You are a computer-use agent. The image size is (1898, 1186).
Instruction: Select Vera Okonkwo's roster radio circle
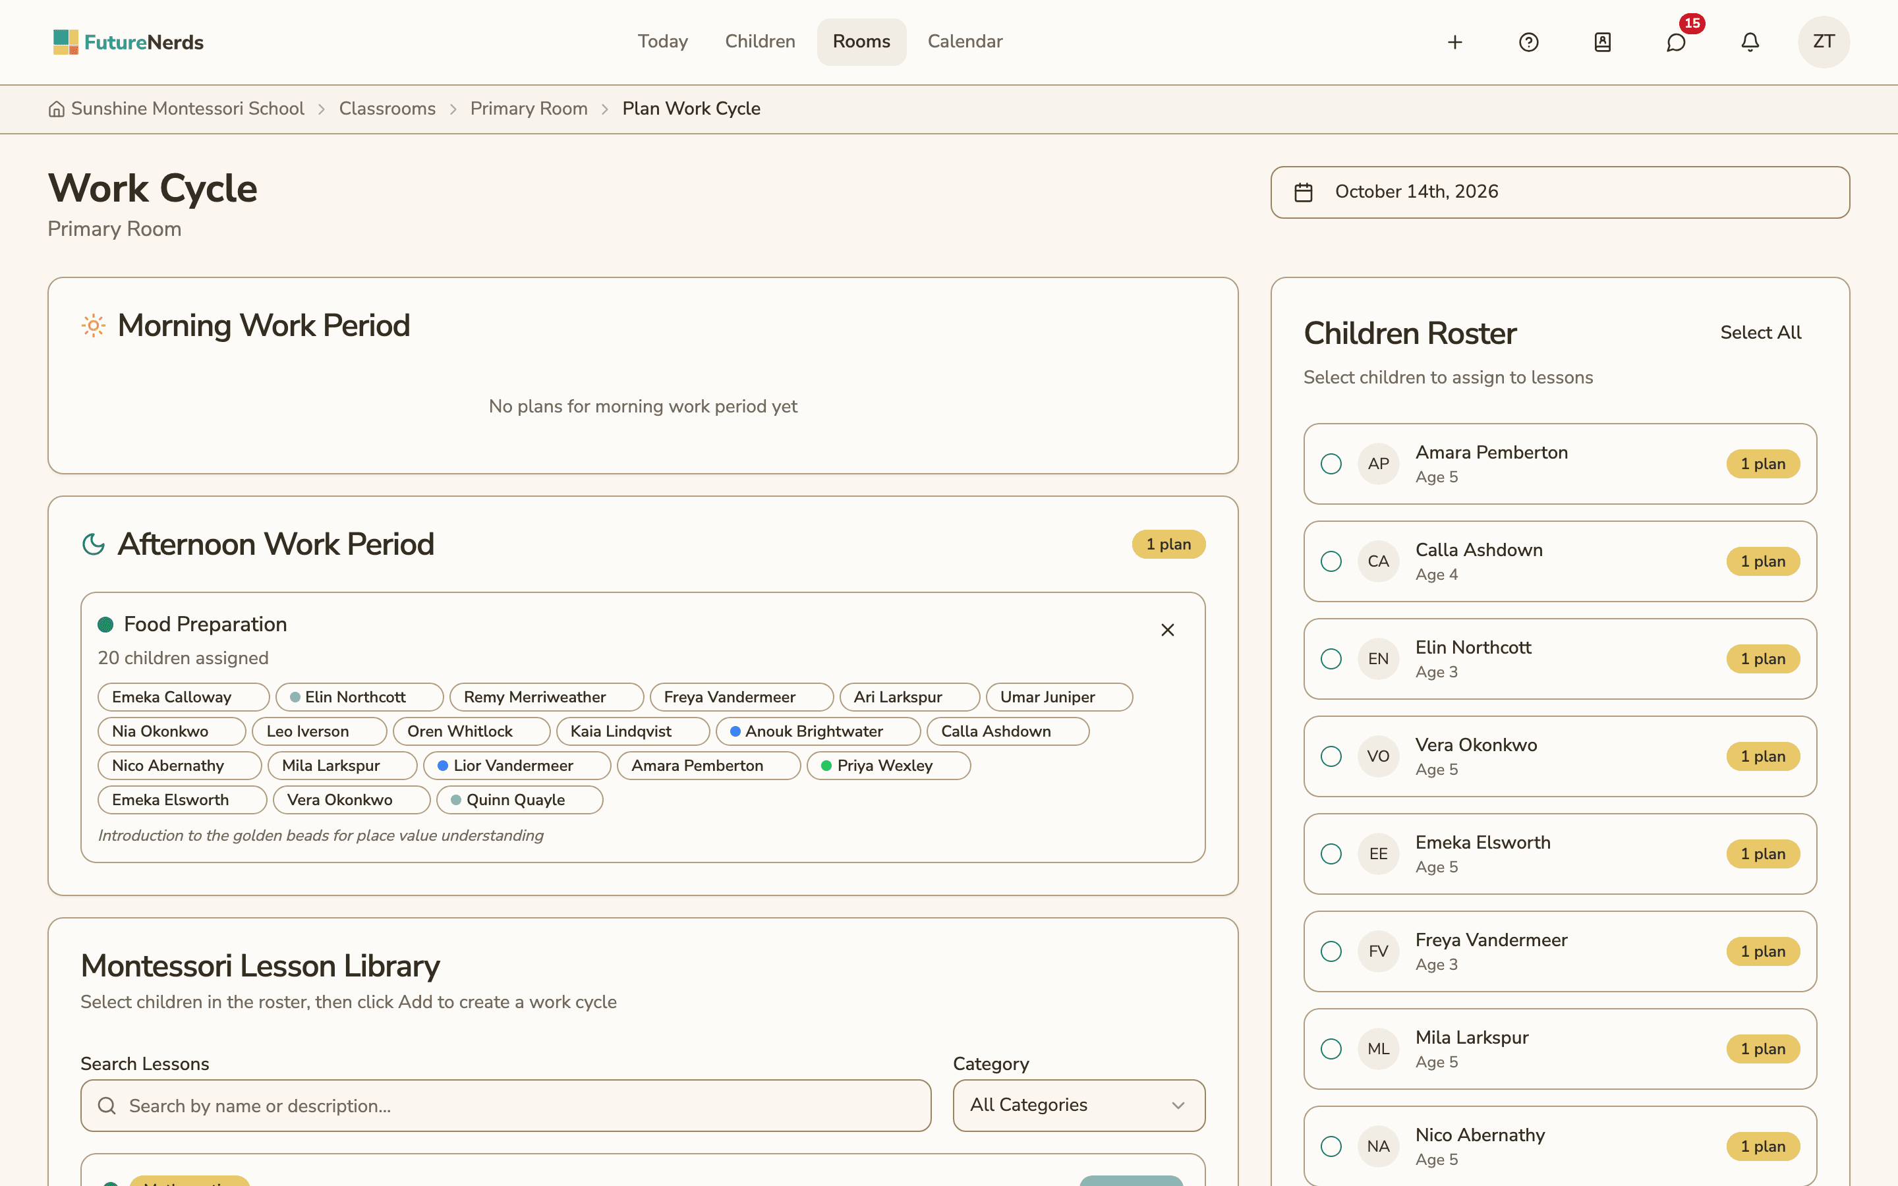click(x=1331, y=756)
